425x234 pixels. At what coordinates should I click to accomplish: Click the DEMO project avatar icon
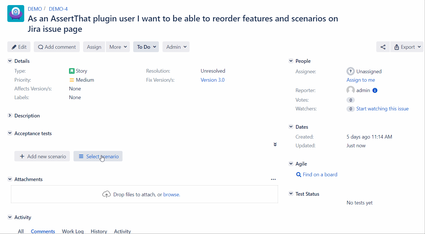[x=16, y=14]
